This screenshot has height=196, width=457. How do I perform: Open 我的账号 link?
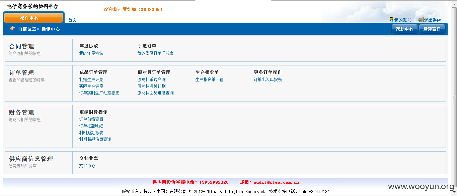click(x=403, y=20)
